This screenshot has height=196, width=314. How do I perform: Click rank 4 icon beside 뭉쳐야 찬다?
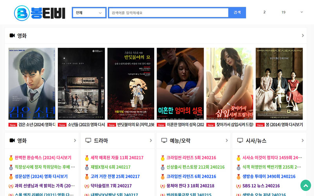point(162,186)
